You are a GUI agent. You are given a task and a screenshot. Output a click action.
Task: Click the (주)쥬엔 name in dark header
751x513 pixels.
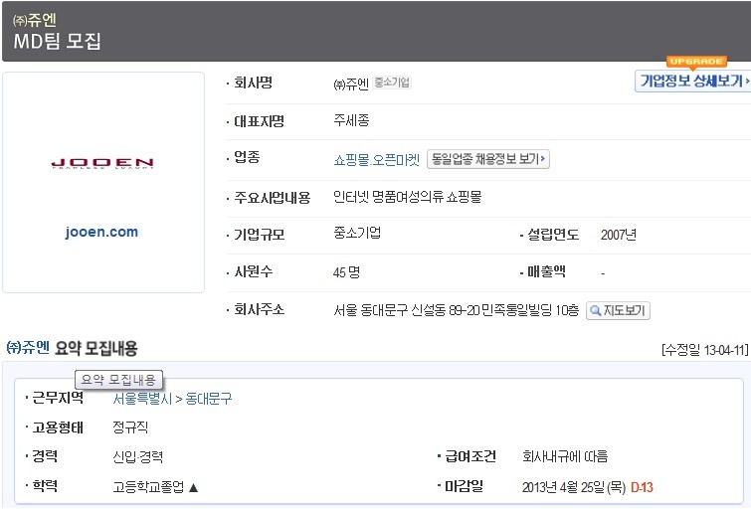(35, 20)
